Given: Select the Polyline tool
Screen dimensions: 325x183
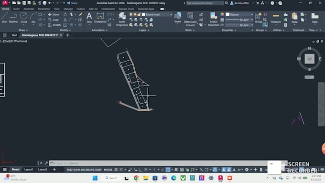Looking at the screenshot, I should click(13, 18).
